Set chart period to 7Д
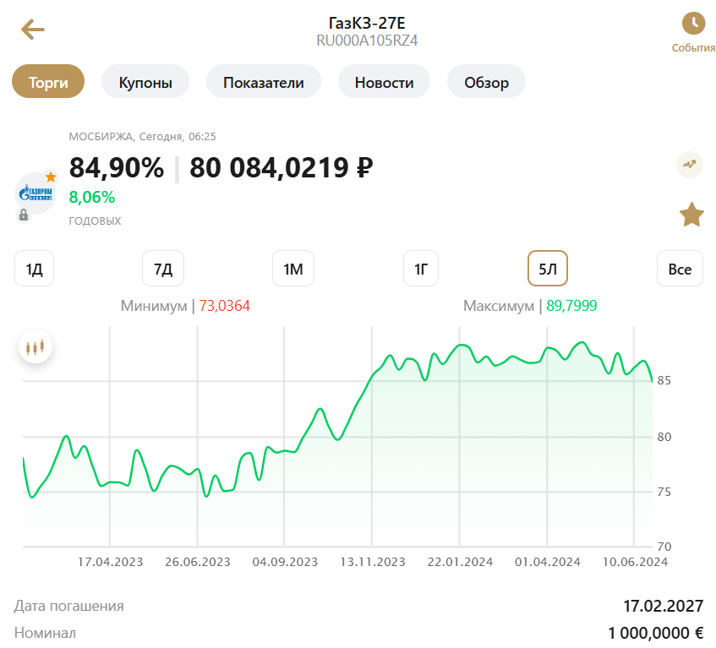This screenshot has width=716, height=648. (x=163, y=269)
